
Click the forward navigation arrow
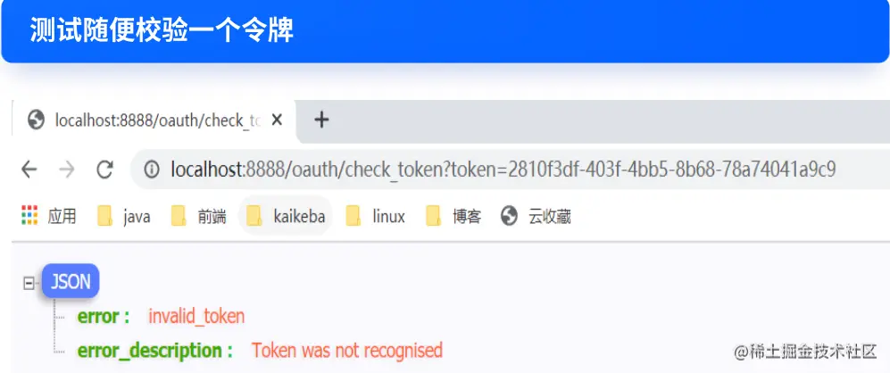[x=67, y=170]
